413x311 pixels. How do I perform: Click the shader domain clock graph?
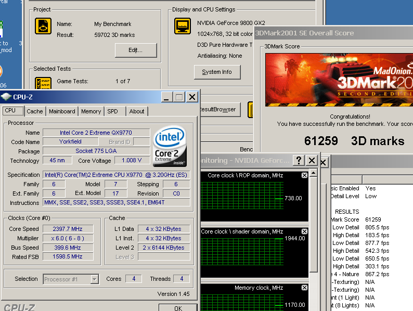254,252
